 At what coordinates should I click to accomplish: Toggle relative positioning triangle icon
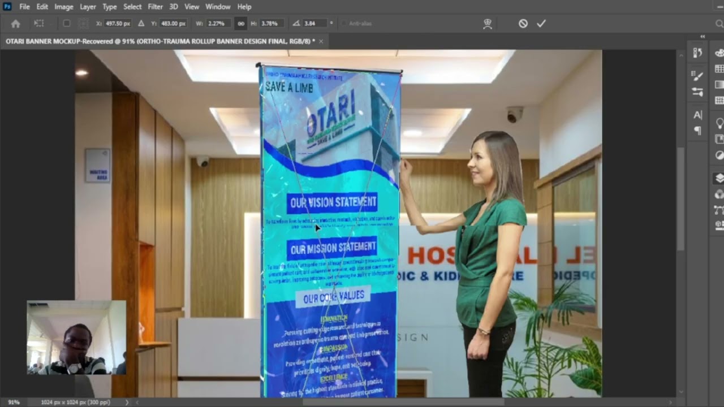click(x=141, y=24)
